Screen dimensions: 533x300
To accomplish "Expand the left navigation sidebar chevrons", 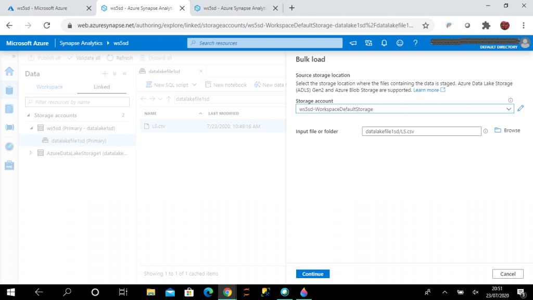I will point(14,56).
